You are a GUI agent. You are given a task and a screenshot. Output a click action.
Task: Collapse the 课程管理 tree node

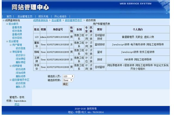10,52
